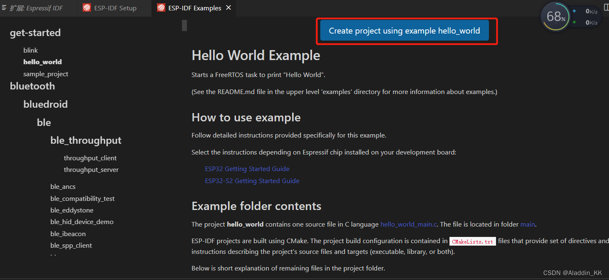609x280 pixels.
Task: Click the ble_throughput group heading
Action: pos(86,140)
